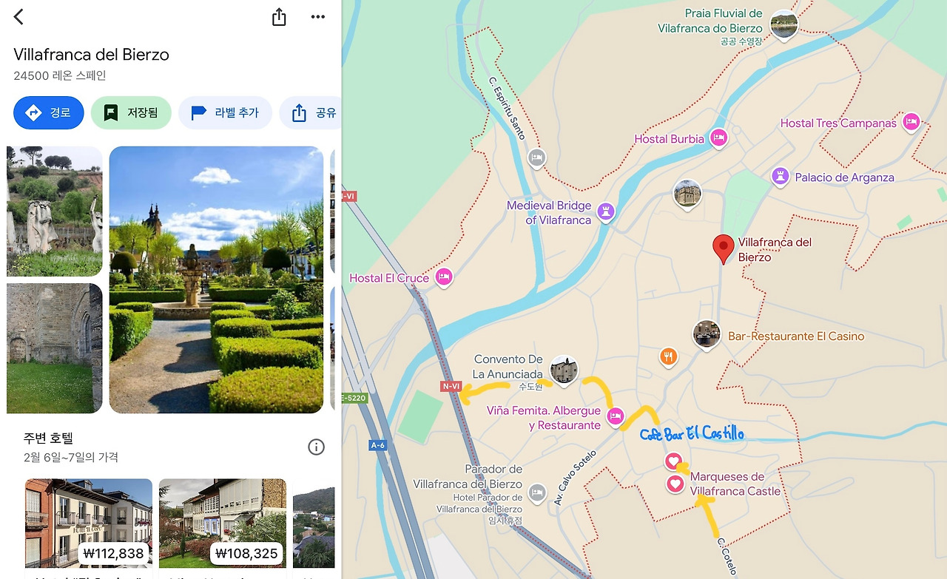Image resolution: width=947 pixels, height=579 pixels.
Task: Tap the red Villafranca del Bierzo pin
Action: coord(723,250)
